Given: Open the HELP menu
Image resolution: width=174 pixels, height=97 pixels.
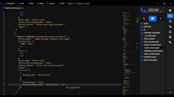Looking at the screenshot, I should [61, 4].
